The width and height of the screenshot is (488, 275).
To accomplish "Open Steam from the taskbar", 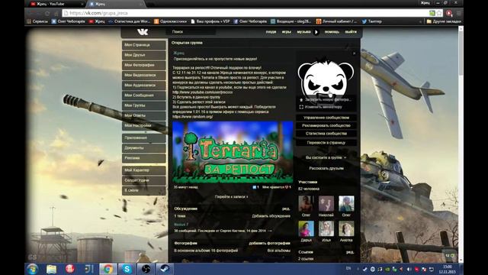I will (x=165, y=269).
